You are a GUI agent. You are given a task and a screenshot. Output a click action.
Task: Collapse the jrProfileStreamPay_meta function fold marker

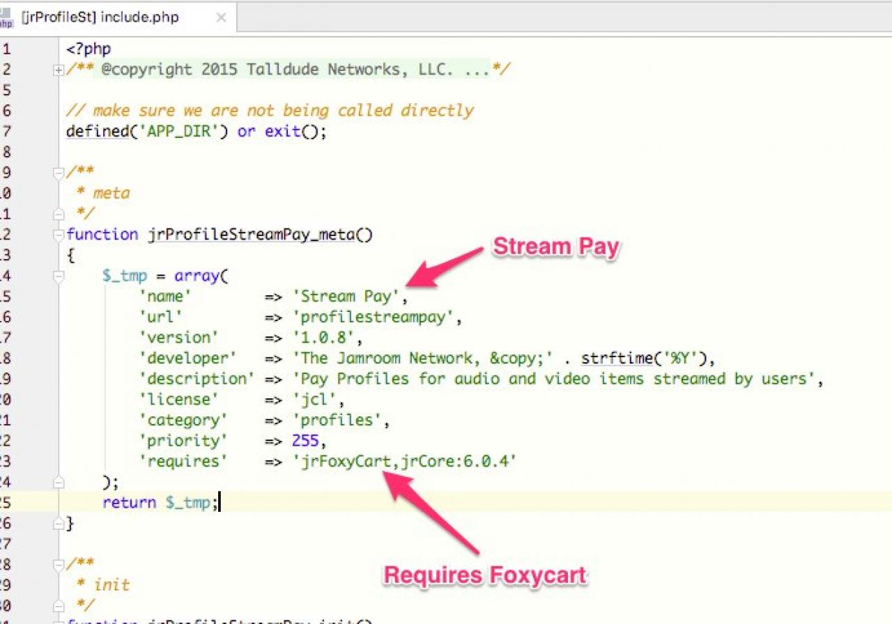click(x=59, y=235)
